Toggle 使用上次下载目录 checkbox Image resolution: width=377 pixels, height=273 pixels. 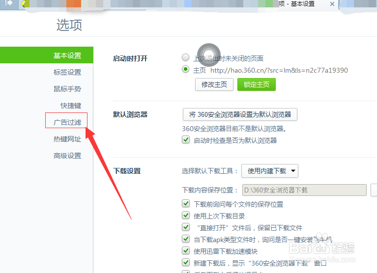point(186,216)
